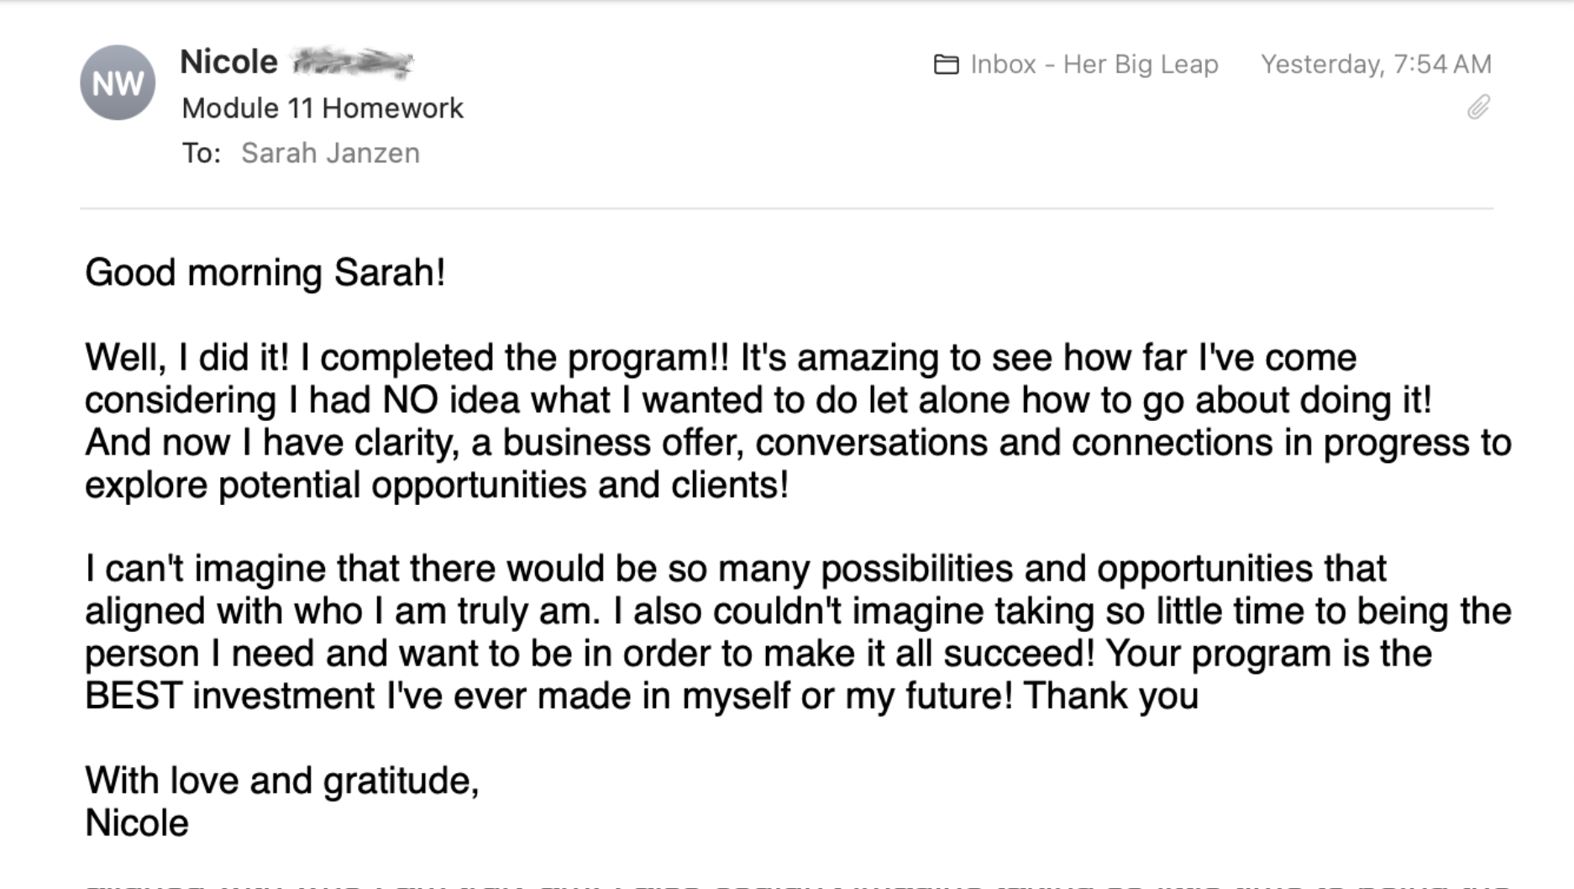The image size is (1574, 889).
Task: Click the paperclip attachment icon
Action: pos(1478,108)
